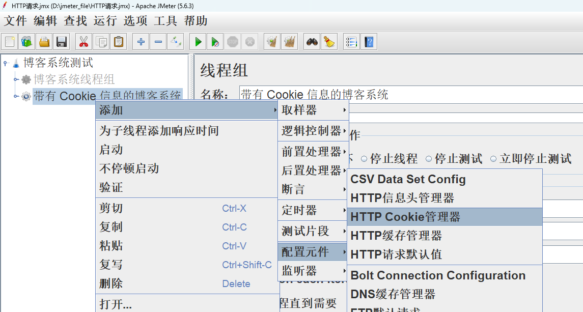
Task: Choose 为子线程添加响应时间 in context menu
Action: [x=187, y=131]
